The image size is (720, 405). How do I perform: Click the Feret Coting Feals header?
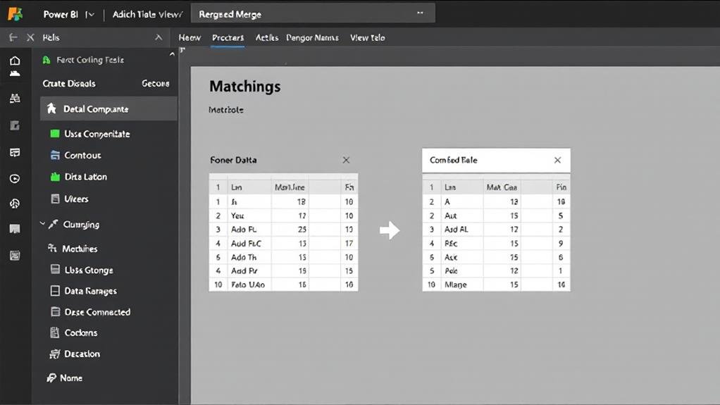click(x=90, y=60)
